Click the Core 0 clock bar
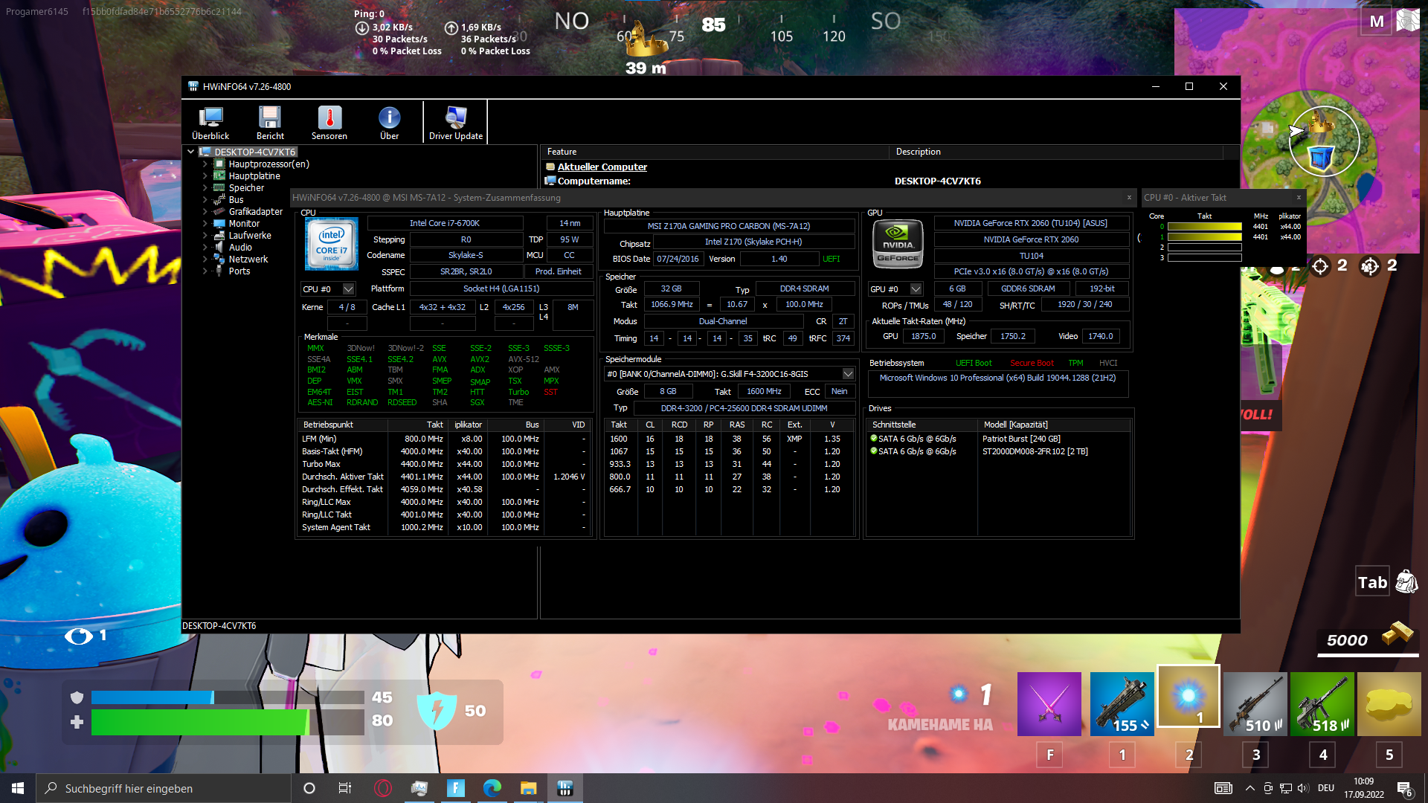1428x803 pixels. (1204, 227)
